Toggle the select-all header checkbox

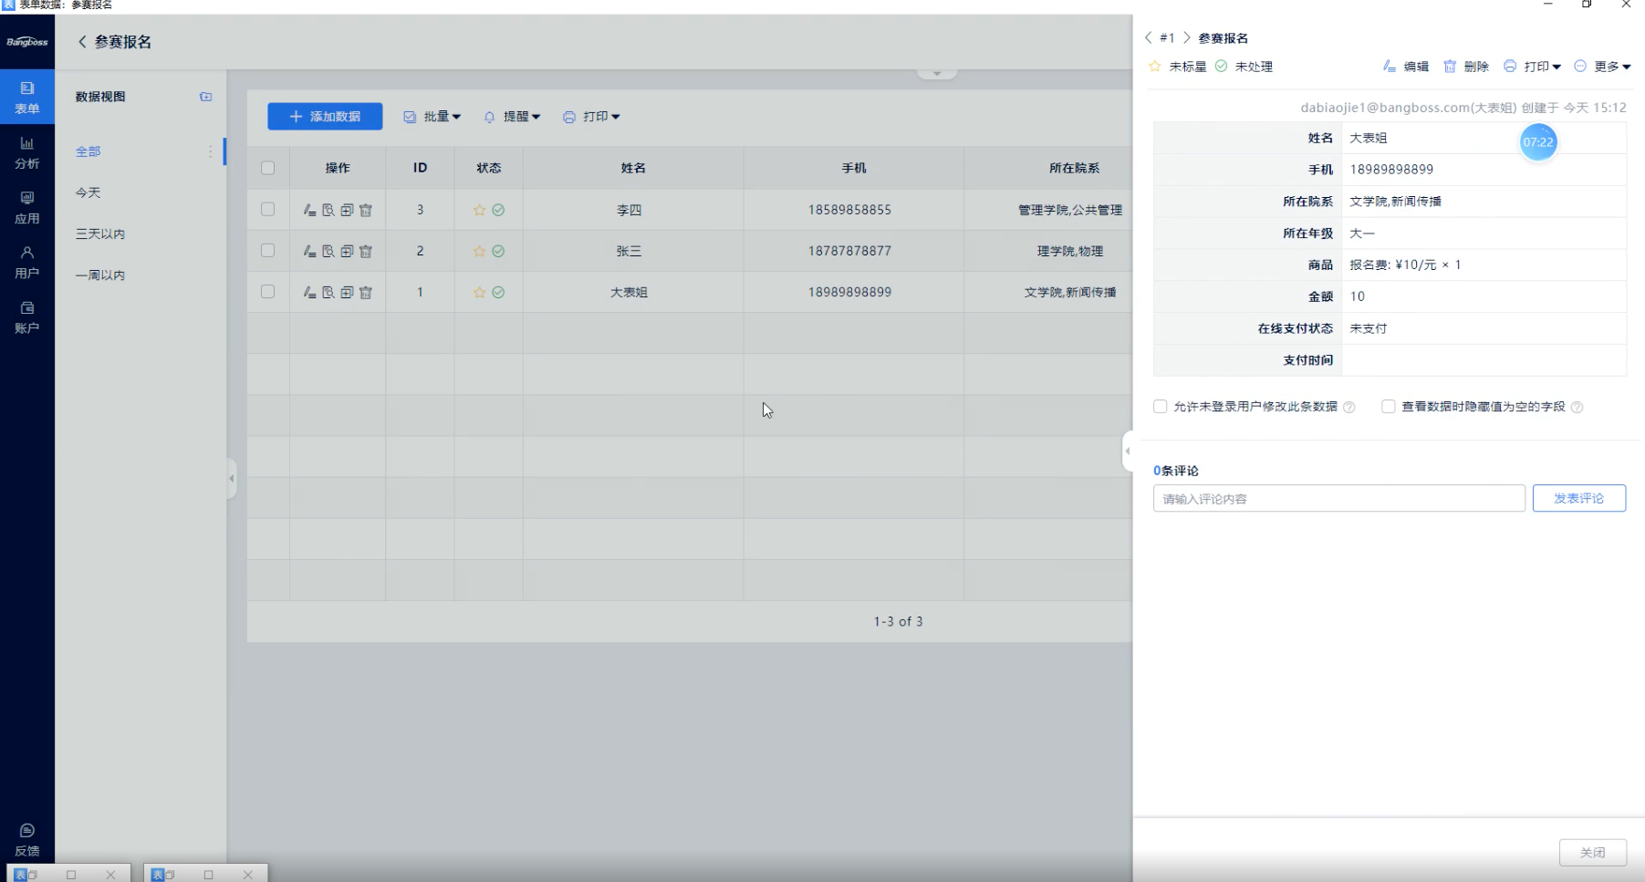pos(267,168)
